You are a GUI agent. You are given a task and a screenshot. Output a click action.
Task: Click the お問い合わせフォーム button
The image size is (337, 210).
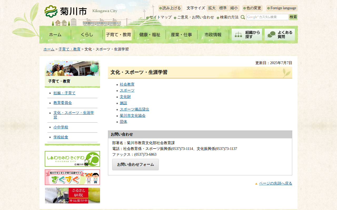tap(135, 165)
